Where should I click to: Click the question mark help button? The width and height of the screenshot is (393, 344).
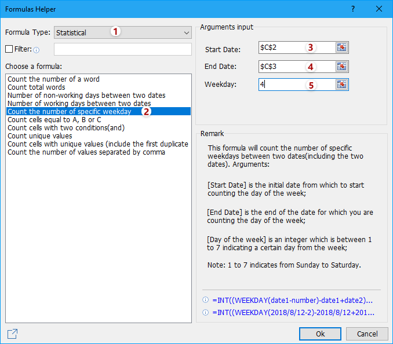click(353, 9)
